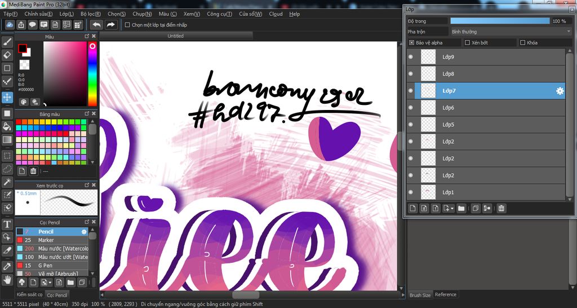Select the Gradient tool
Image resolution: width=577 pixels, height=308 pixels.
(x=7, y=140)
